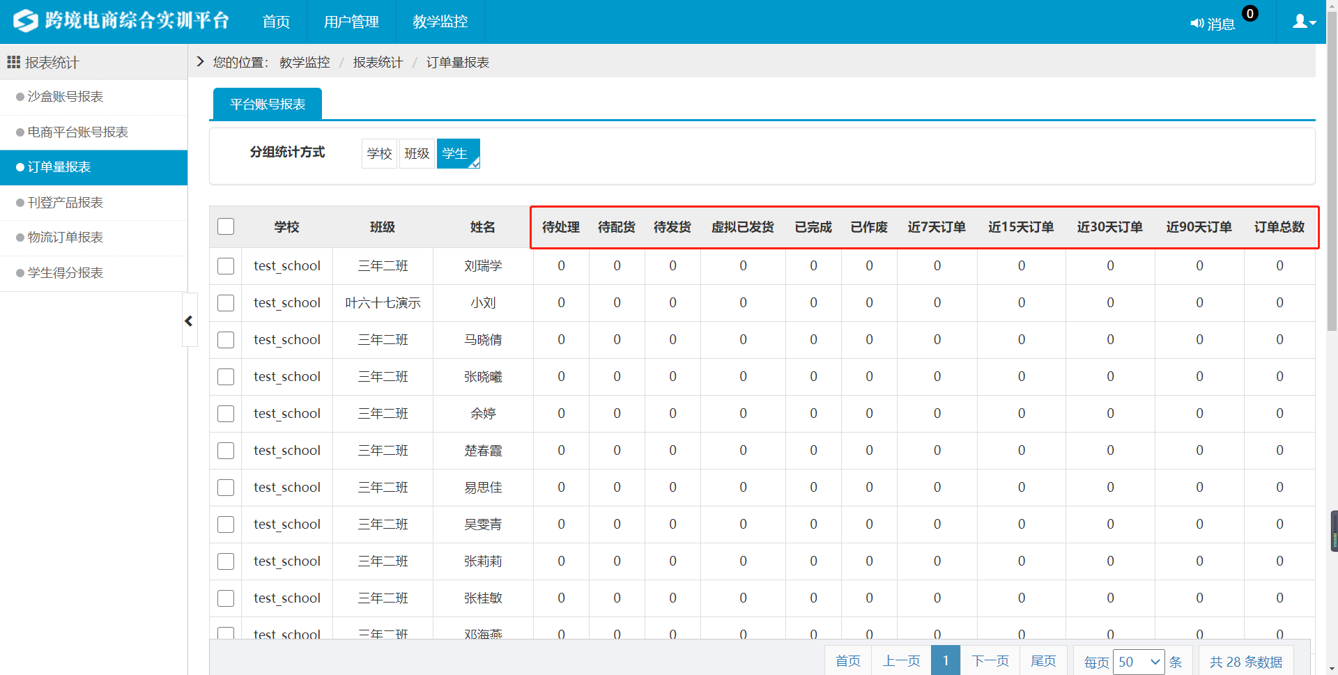Check the row checkbox for 刘瑞学
1338x675 pixels.
[226, 266]
